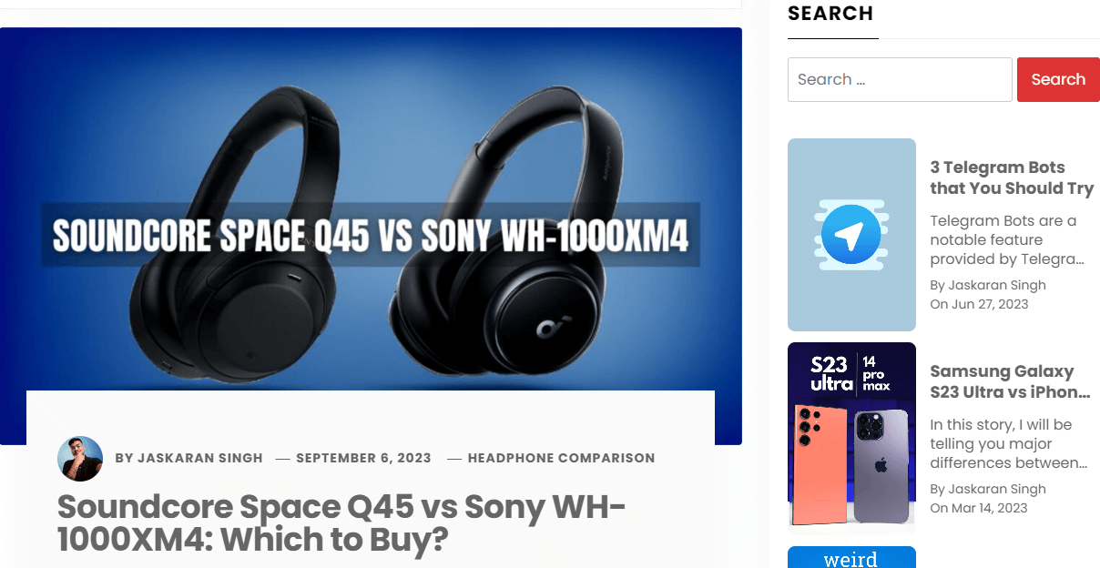Visit BY JASKARAN SINGH author link under hero
Screen dimensions: 1100x568
pyautogui.click(x=189, y=458)
